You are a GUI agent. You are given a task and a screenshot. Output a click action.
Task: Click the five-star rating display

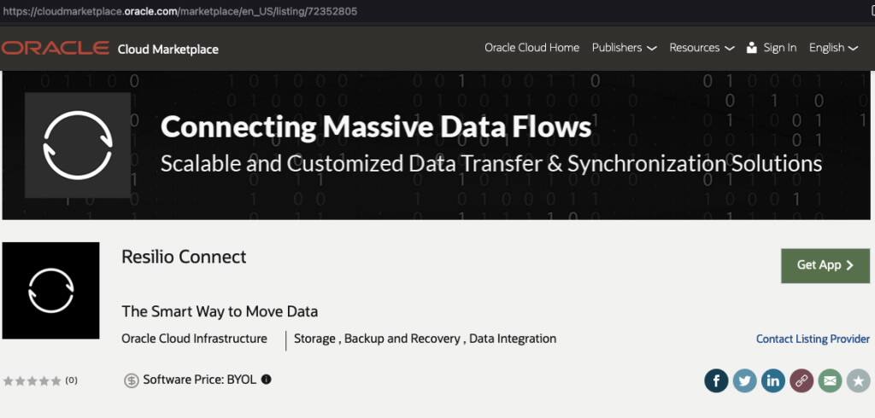tap(32, 380)
